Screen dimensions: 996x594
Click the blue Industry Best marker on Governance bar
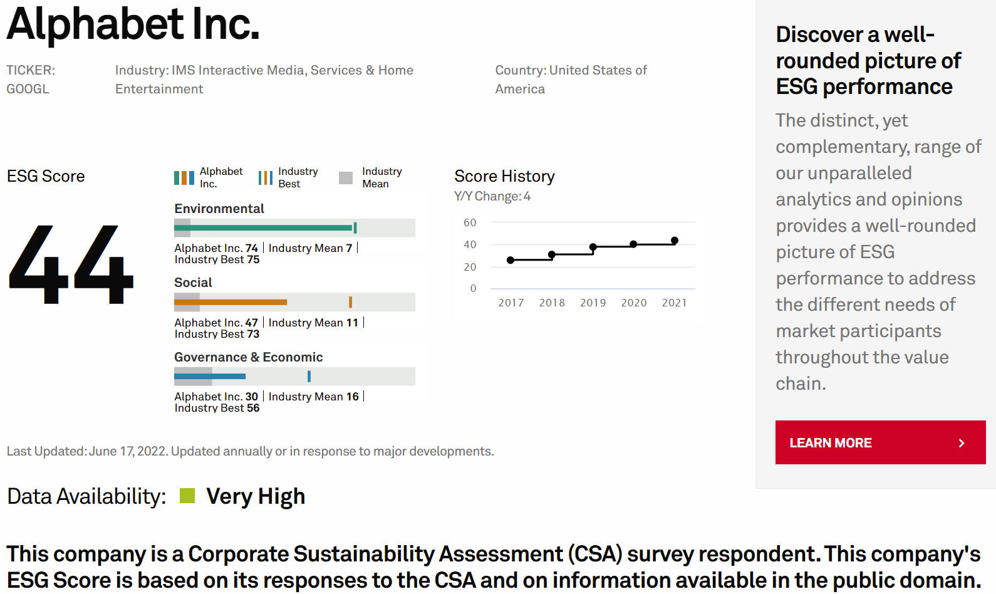point(309,376)
